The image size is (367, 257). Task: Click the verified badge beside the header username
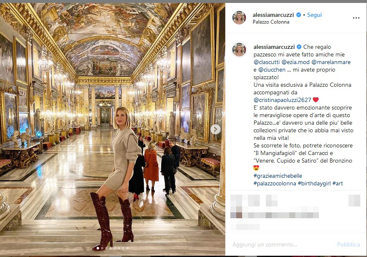tap(299, 15)
